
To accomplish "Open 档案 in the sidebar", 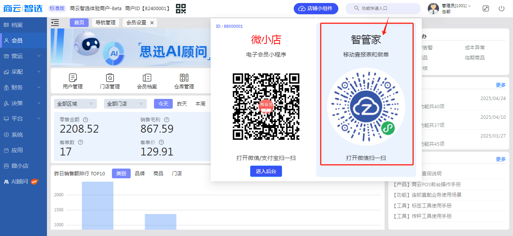I will click(x=23, y=25).
